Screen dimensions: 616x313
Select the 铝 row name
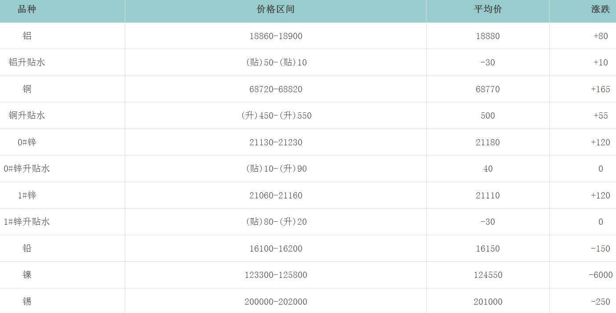click(x=27, y=36)
